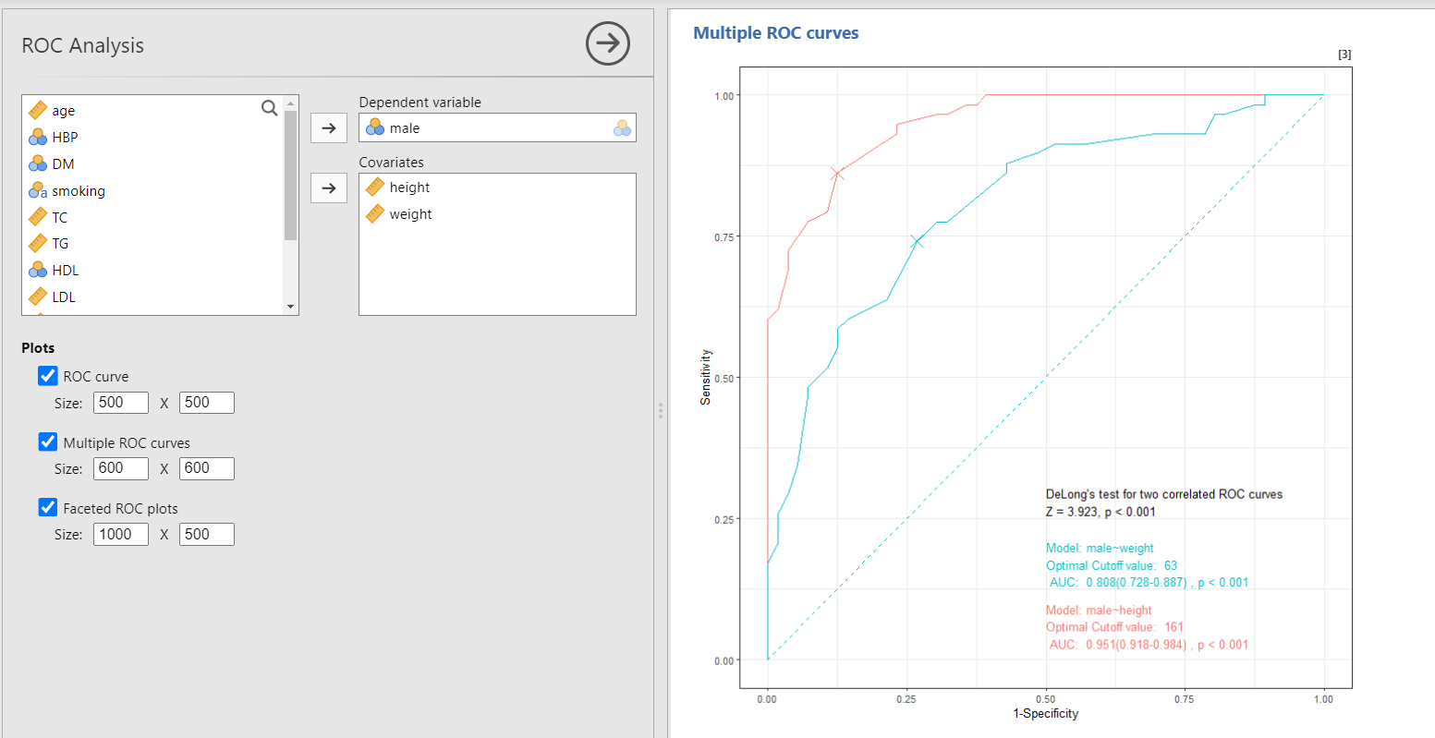Click the Sensitivity axis label

[x=706, y=377]
